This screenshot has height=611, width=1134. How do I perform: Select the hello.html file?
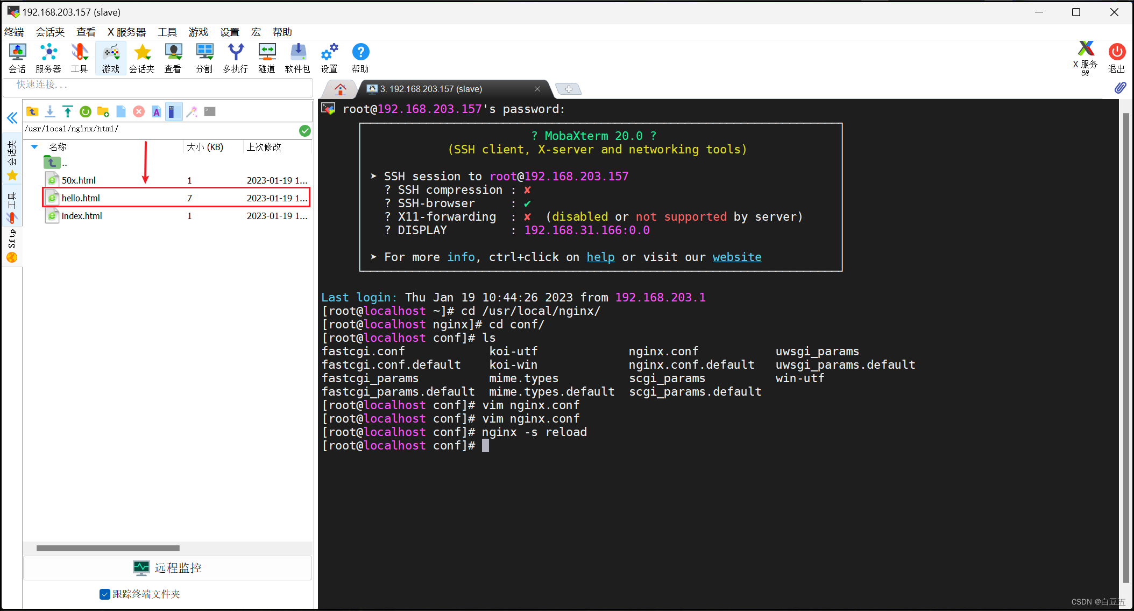coord(176,198)
